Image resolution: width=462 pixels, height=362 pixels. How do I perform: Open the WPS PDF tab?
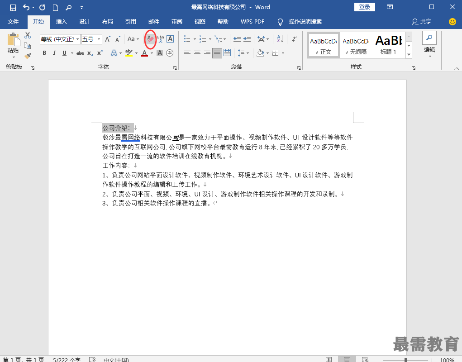pos(252,22)
